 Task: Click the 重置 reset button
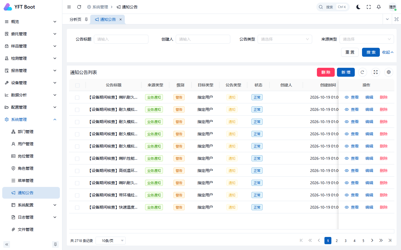[x=350, y=52]
